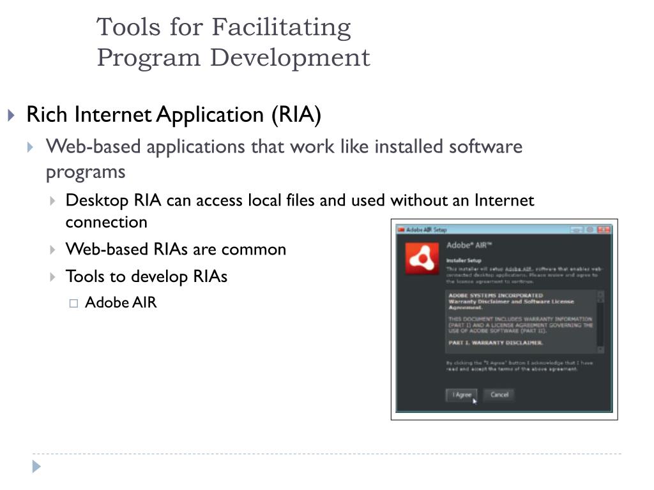Click the license agreement scrollbar

[x=600, y=322]
